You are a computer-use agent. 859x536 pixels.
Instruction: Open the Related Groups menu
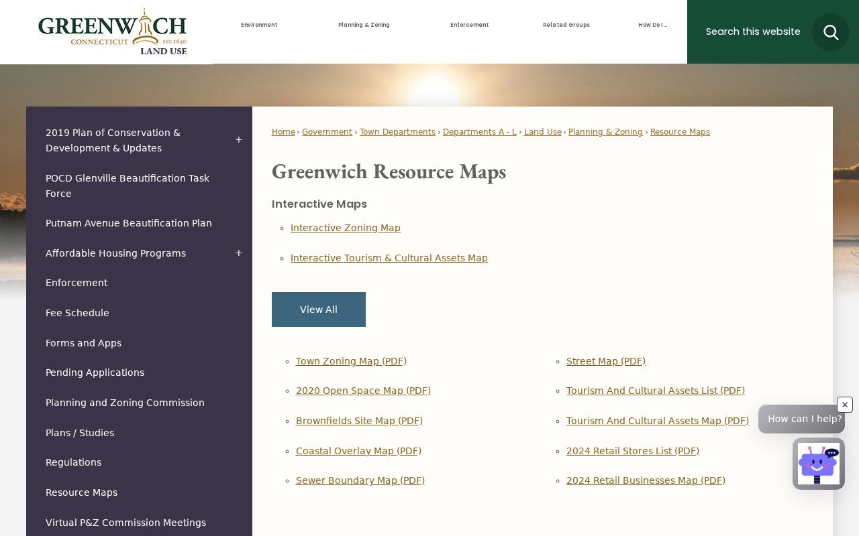pos(566,25)
